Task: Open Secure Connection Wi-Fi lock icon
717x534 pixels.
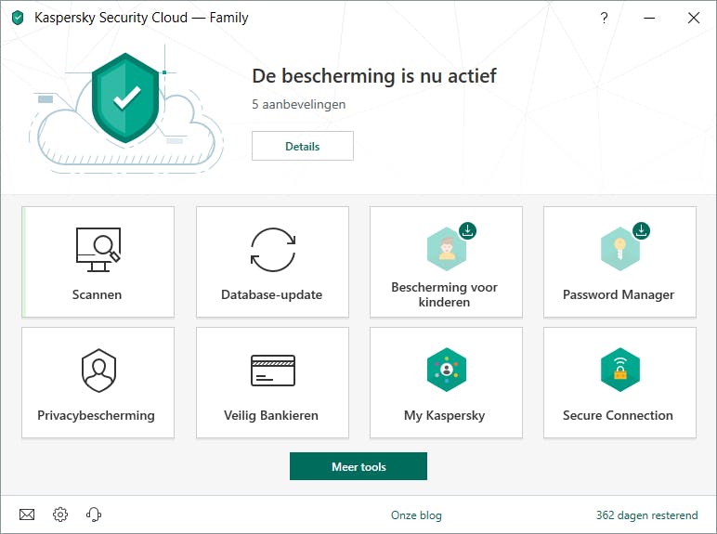Action: [619, 371]
